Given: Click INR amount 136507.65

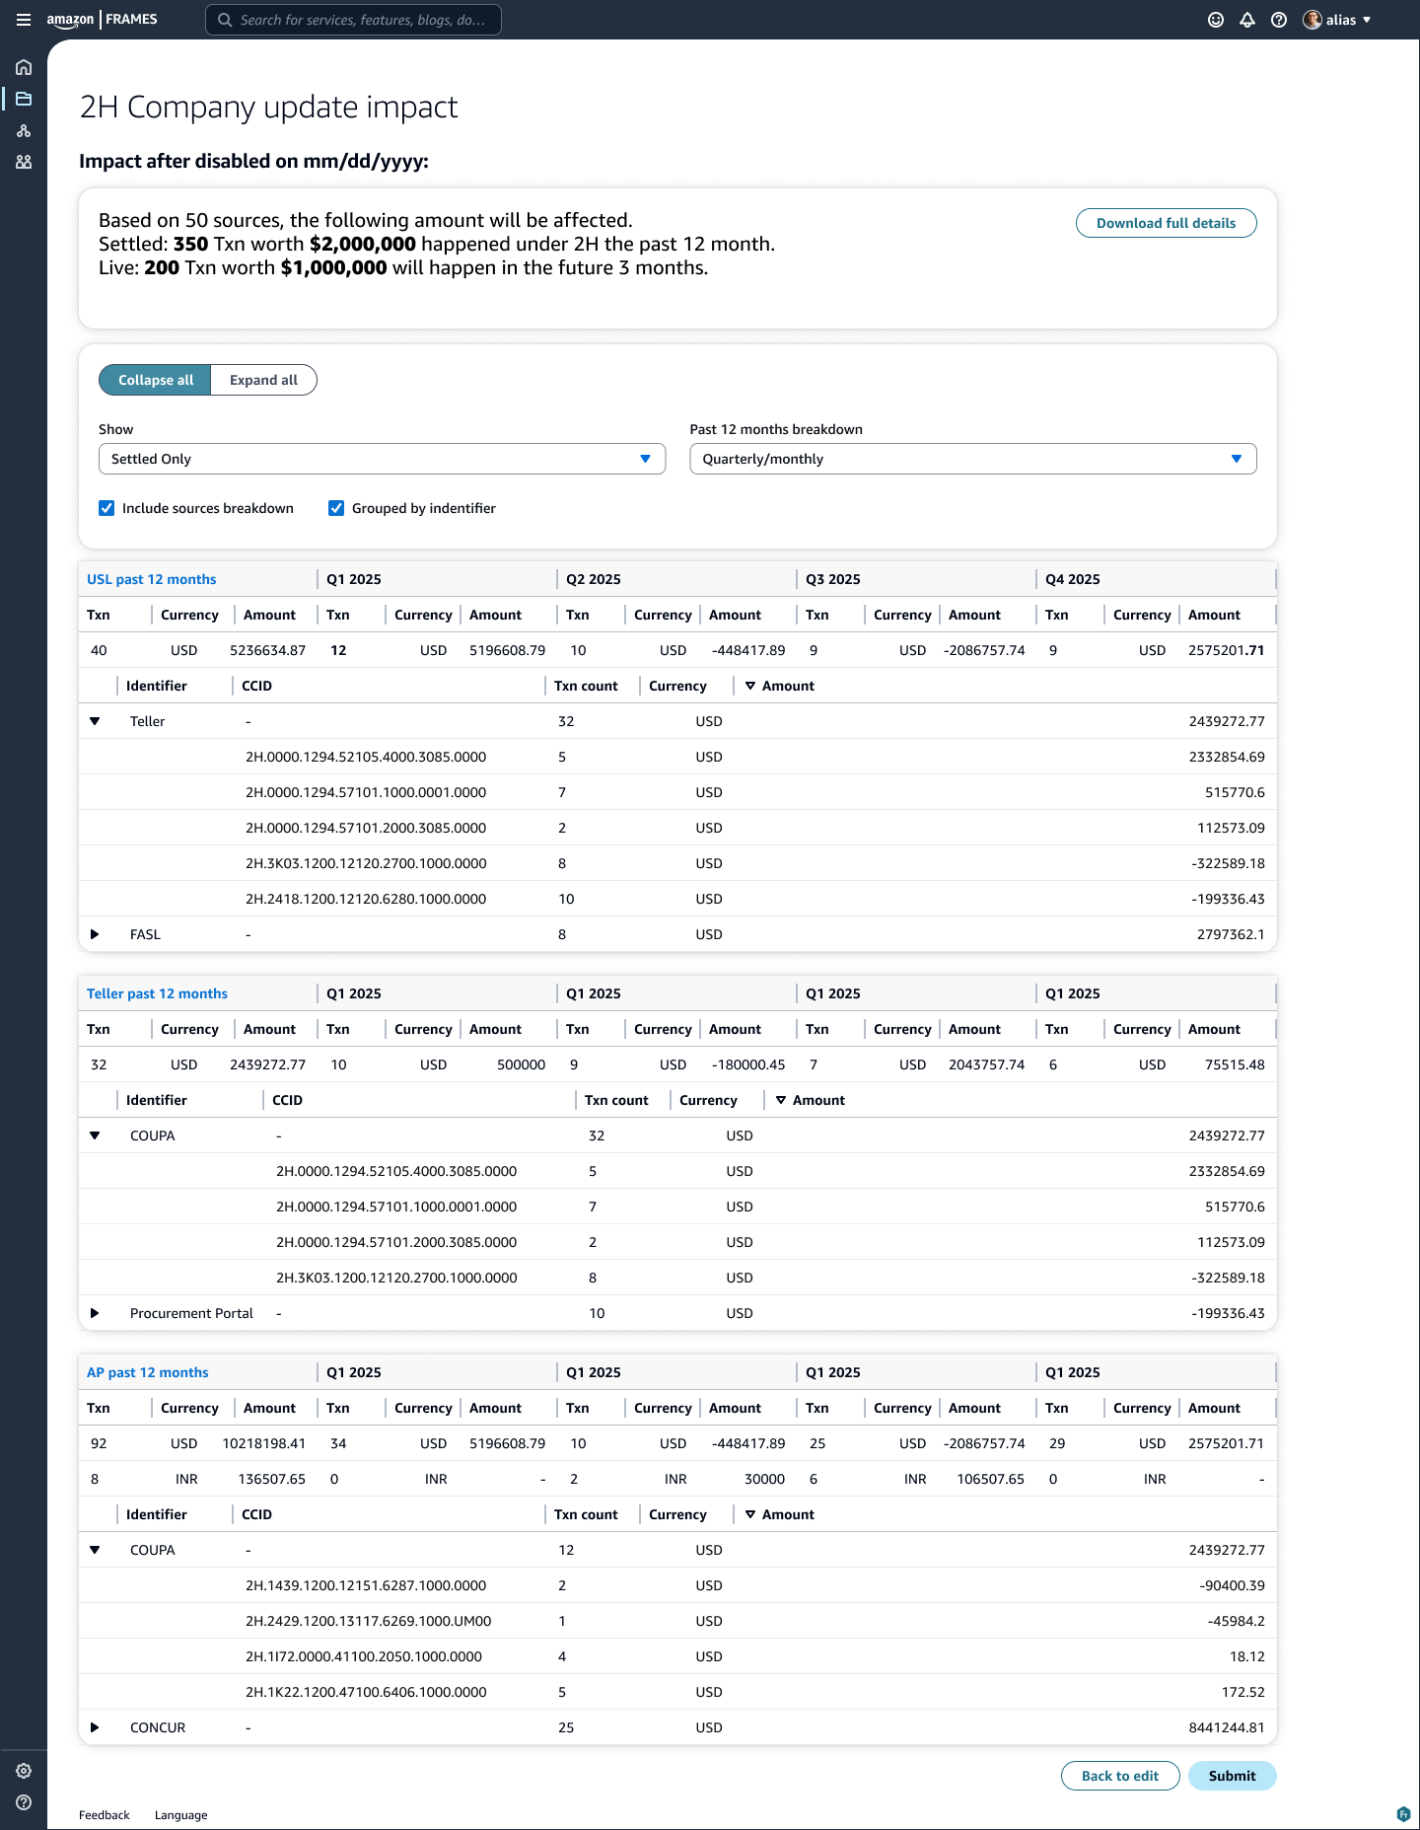Looking at the screenshot, I should coord(272,1479).
